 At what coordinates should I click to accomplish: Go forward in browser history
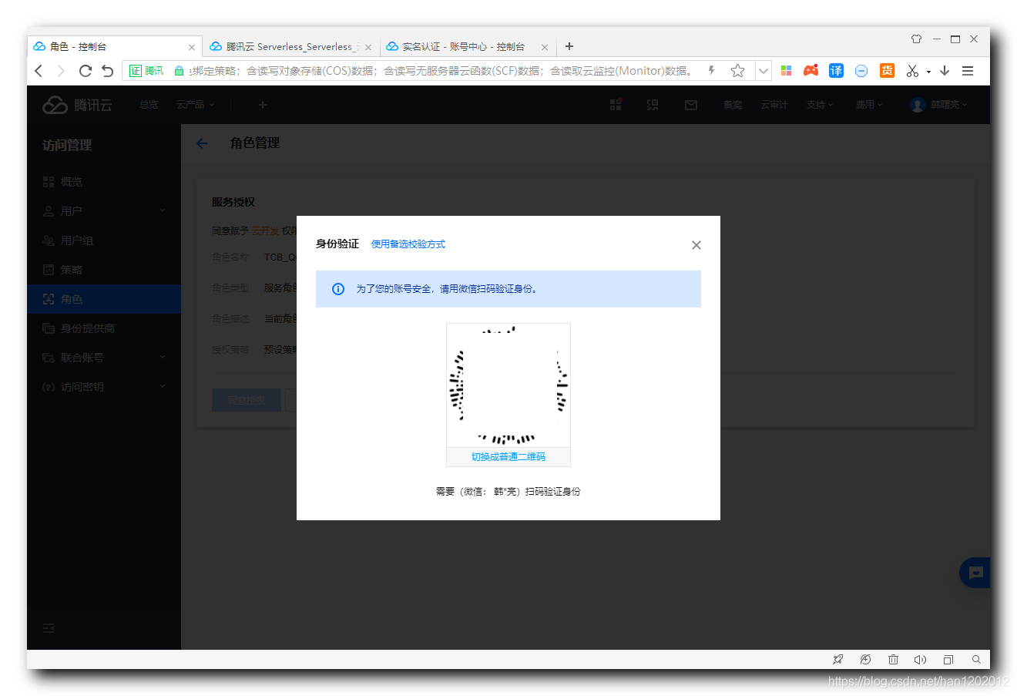click(61, 71)
